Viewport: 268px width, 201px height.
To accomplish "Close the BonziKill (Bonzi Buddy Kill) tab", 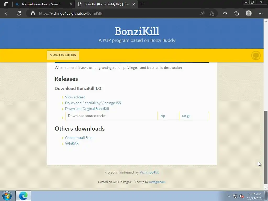I will click(x=134, y=4).
